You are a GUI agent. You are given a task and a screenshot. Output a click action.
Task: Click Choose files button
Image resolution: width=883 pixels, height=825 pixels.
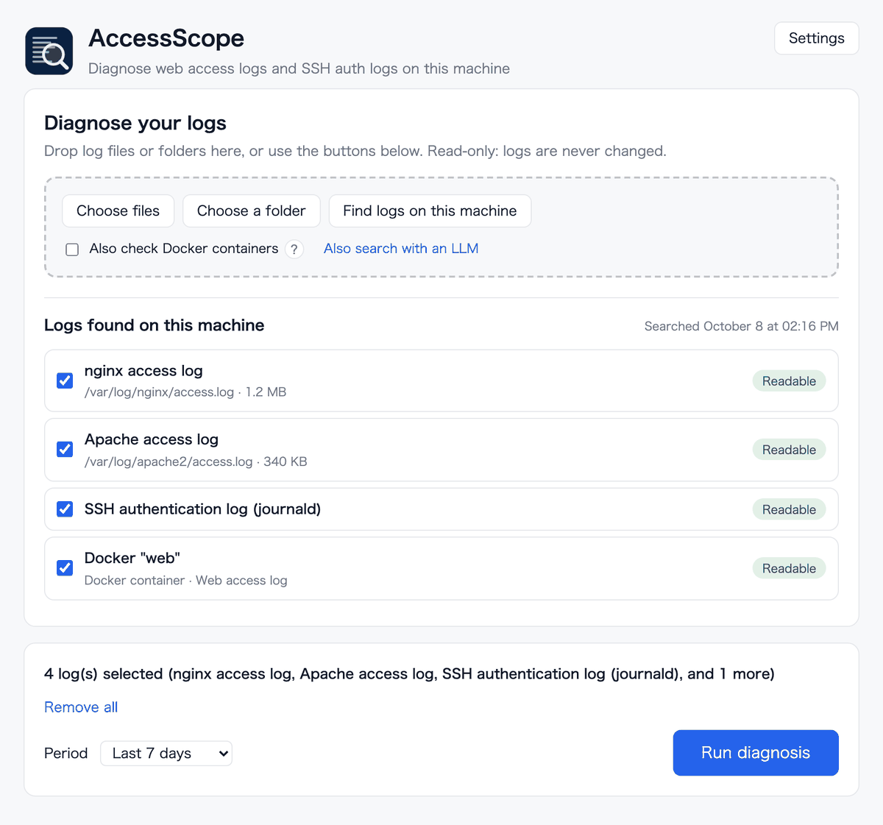[x=118, y=211]
